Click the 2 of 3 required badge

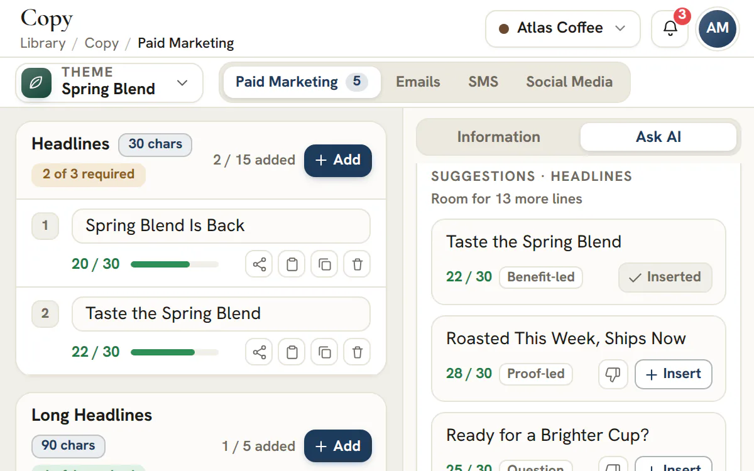[x=89, y=175]
